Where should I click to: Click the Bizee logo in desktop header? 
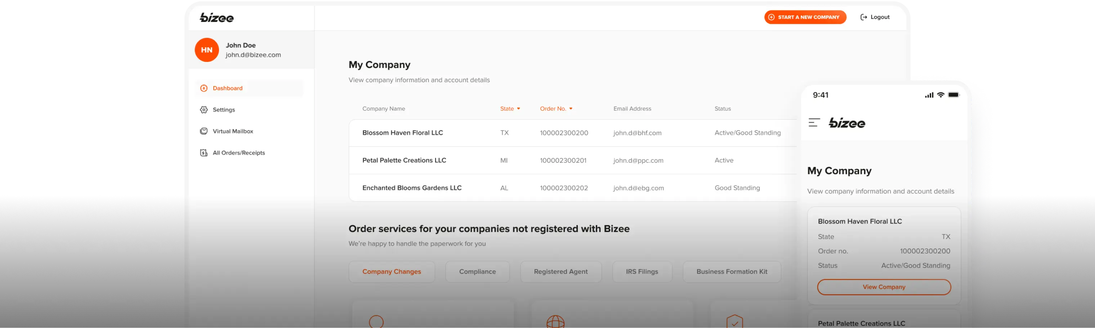pos(217,17)
